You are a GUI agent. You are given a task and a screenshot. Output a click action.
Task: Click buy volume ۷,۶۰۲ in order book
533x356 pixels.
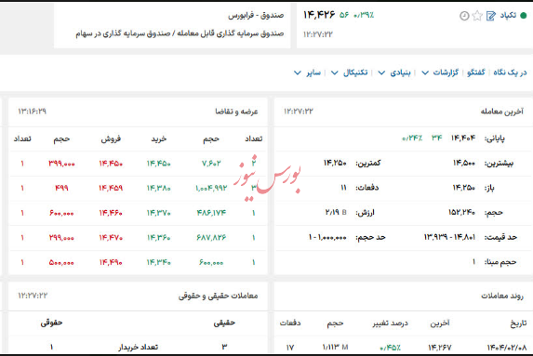pos(211,164)
